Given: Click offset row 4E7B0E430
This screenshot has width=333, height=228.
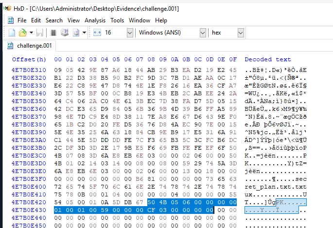Looking at the screenshot, I should coord(29,210).
